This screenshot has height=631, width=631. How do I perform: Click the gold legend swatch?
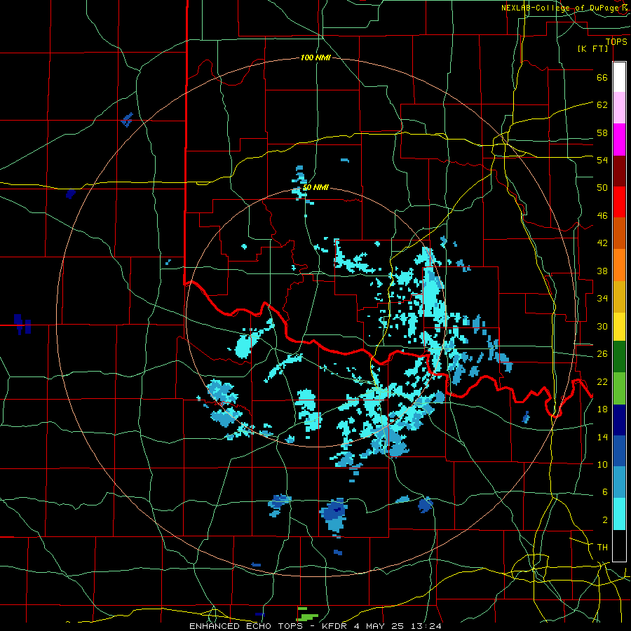(619, 297)
